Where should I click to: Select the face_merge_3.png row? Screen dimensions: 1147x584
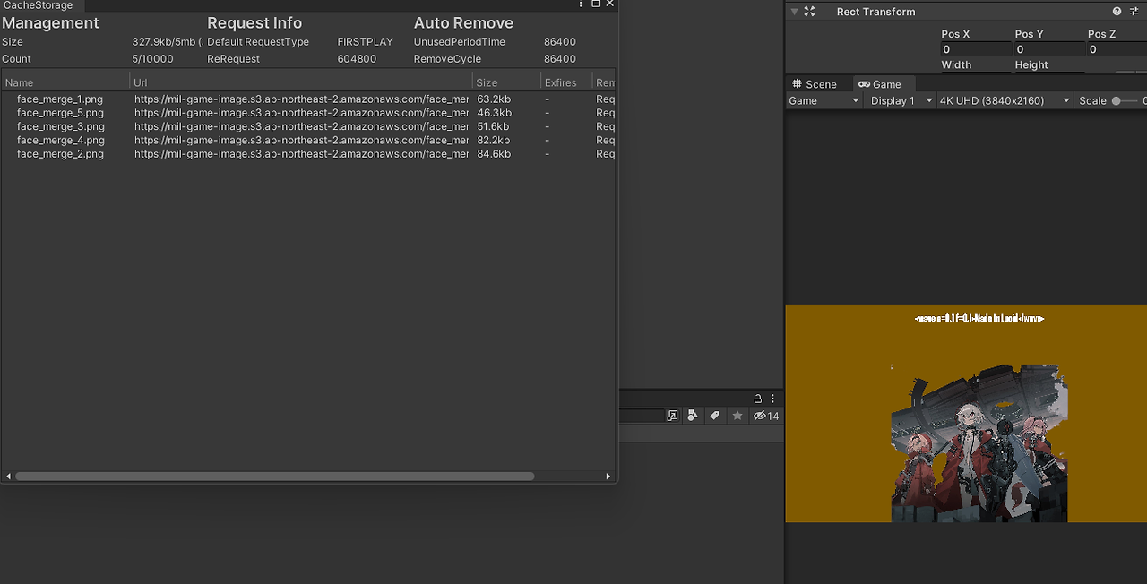pos(308,126)
